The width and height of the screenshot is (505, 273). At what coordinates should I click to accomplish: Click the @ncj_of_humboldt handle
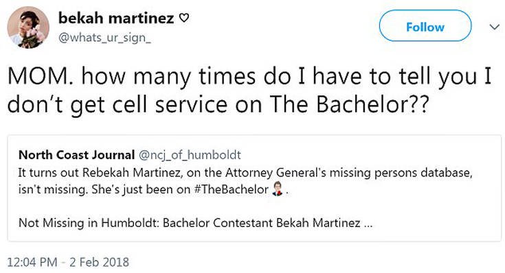(190, 155)
